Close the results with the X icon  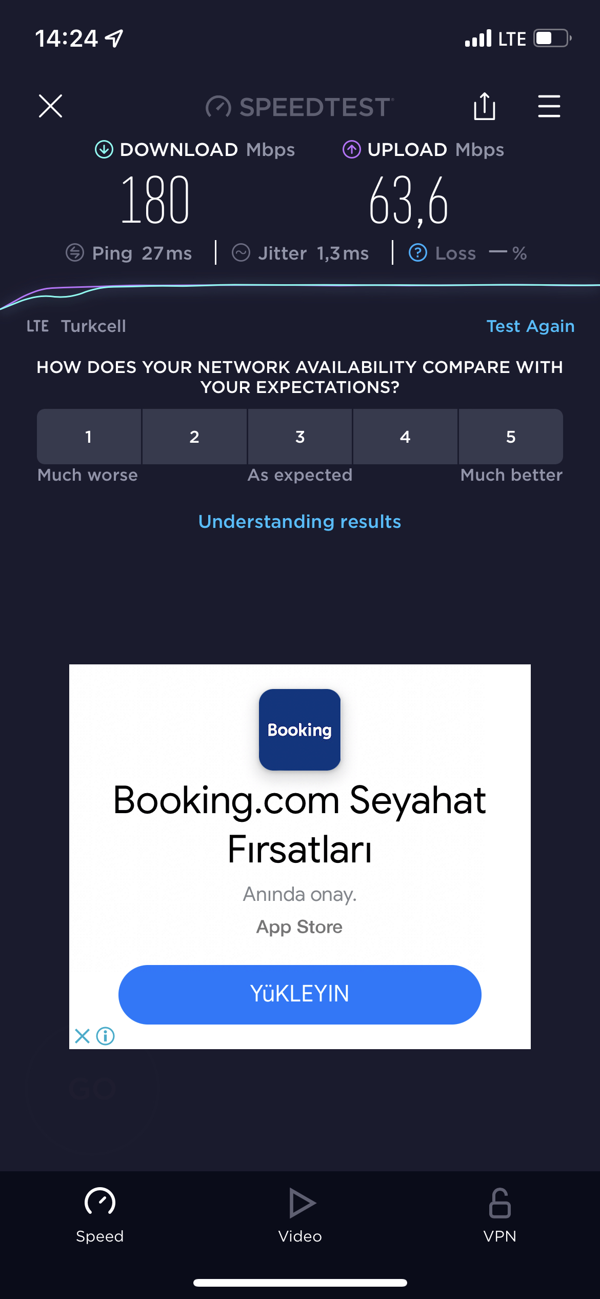click(50, 106)
